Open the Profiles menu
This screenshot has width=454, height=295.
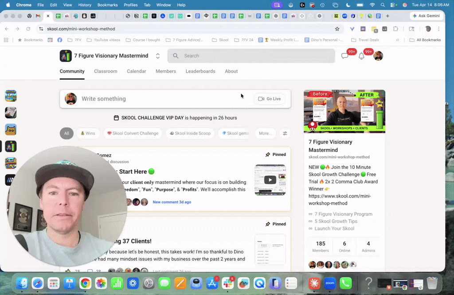(x=131, y=5)
